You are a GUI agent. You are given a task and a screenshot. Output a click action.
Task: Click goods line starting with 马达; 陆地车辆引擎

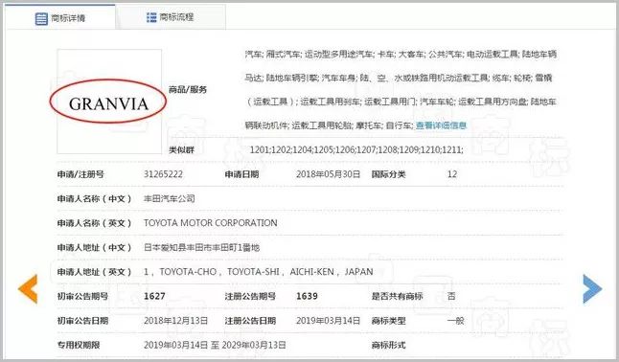(399, 78)
